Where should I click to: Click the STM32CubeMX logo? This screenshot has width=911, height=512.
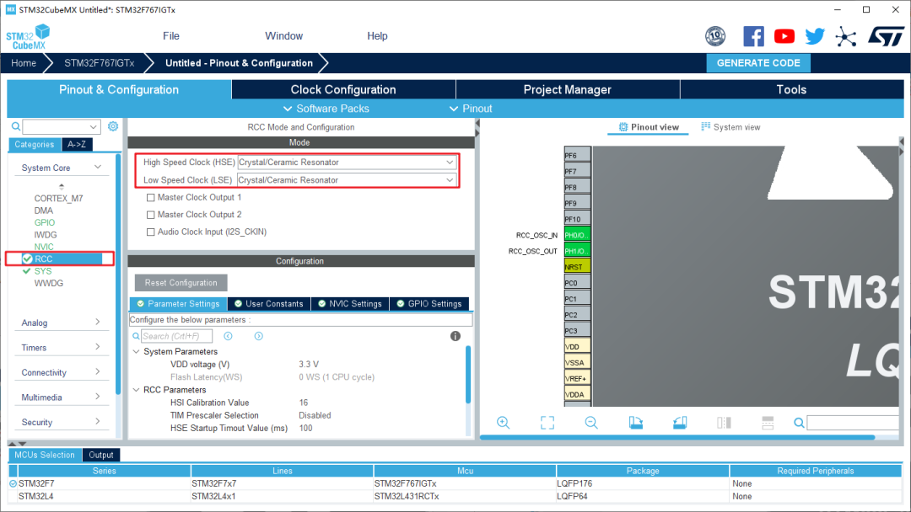pyautogui.click(x=28, y=37)
